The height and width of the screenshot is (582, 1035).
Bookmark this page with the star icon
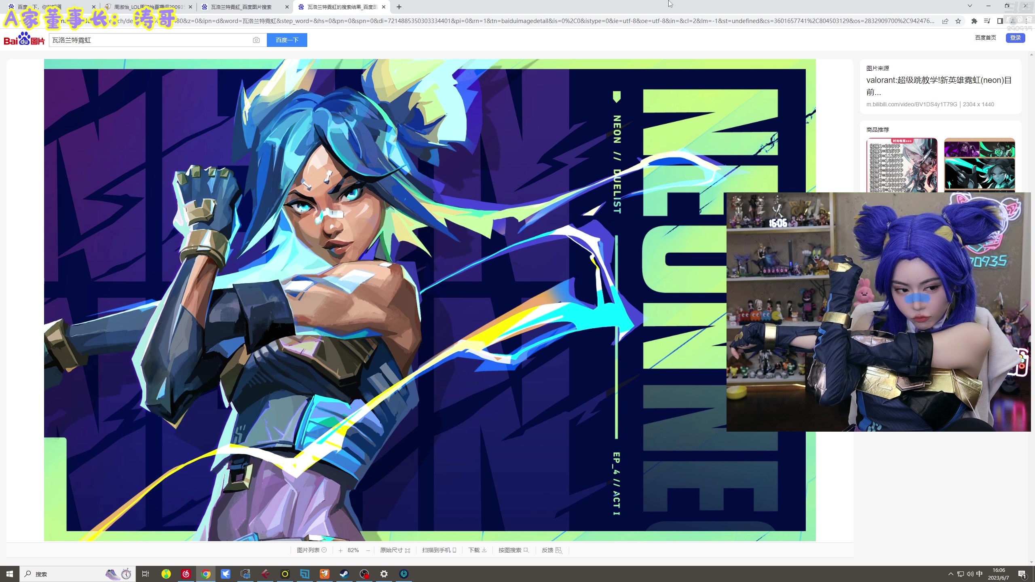(x=958, y=21)
